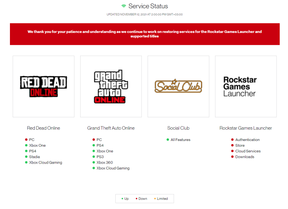Viewport: 288px width, 209px height.
Task: Select PC status under Red Dead Online
Action: coord(30,139)
